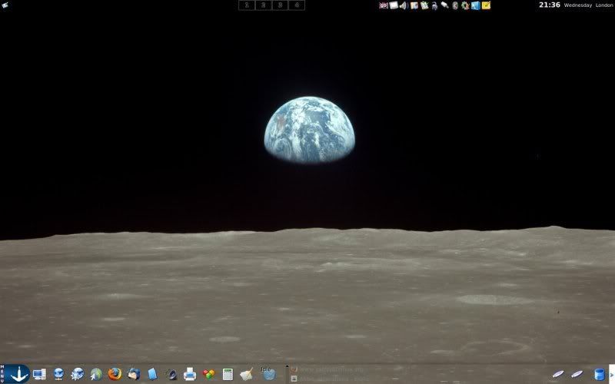The image size is (615, 384).
Task: Click the Wednesday day label
Action: coord(578,5)
